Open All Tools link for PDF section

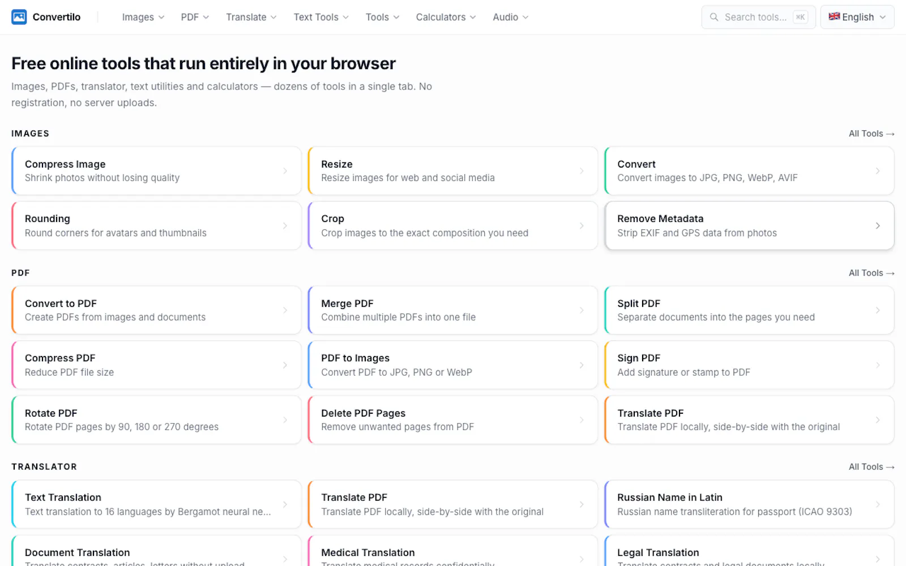(871, 273)
